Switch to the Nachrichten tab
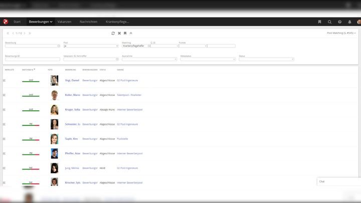Viewport: 361px width, 203px height. [x=88, y=22]
